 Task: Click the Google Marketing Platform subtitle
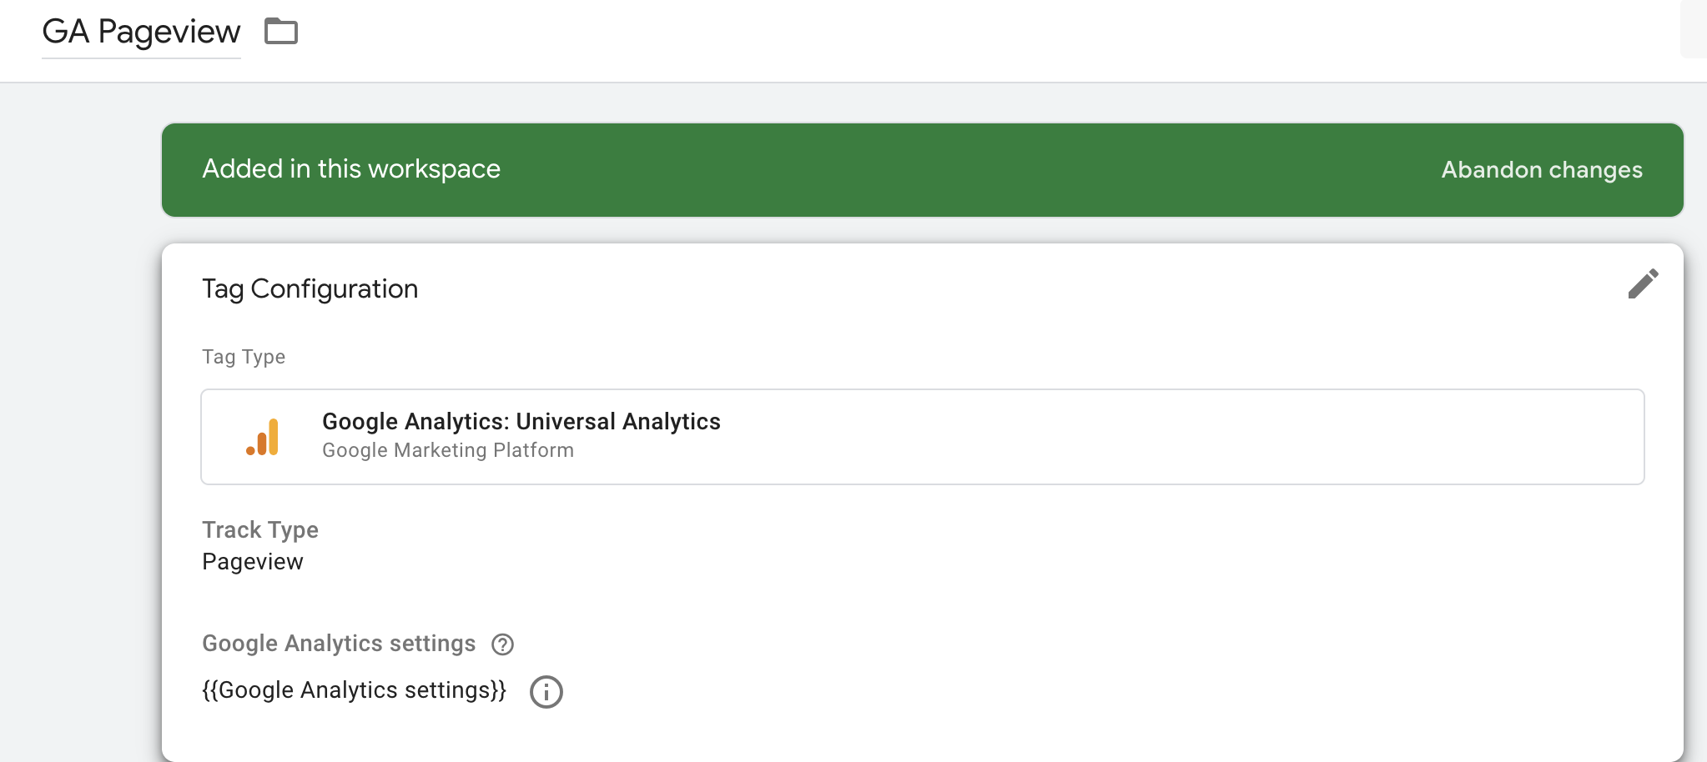click(448, 450)
